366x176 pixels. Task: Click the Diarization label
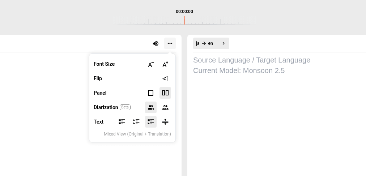(x=106, y=107)
